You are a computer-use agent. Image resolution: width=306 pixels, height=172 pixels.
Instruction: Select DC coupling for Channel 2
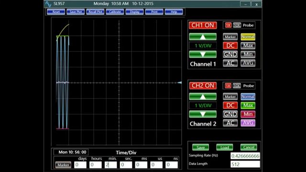click(x=230, y=106)
